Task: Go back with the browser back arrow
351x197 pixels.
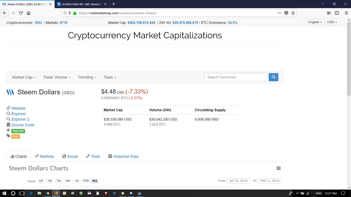Action: [5, 13]
